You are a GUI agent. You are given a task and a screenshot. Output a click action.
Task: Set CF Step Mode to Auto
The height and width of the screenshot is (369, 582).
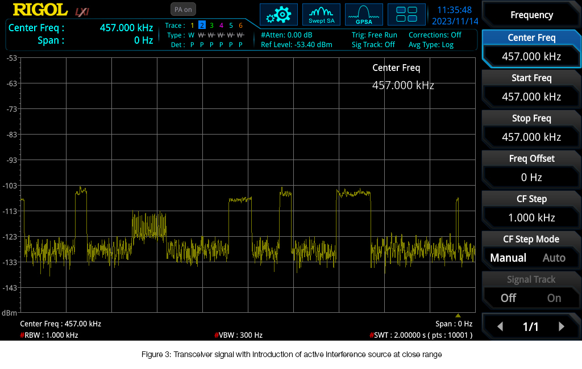click(554, 258)
